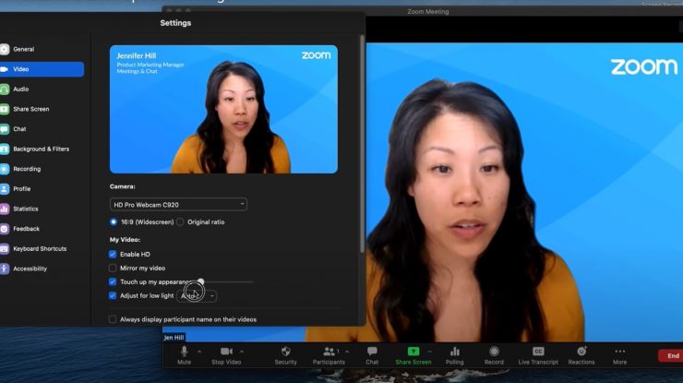This screenshot has width=683, height=383.
Task: Expand the audio options arrow beside Mute
Action: pos(198,352)
